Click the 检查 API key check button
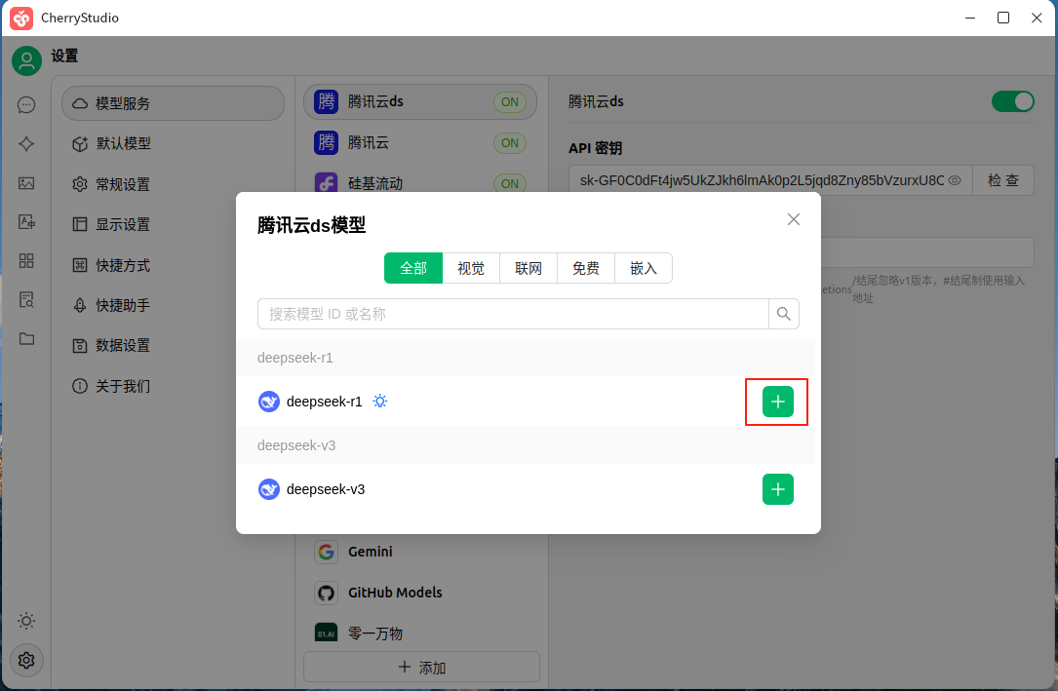The image size is (1058, 691). 1003,179
